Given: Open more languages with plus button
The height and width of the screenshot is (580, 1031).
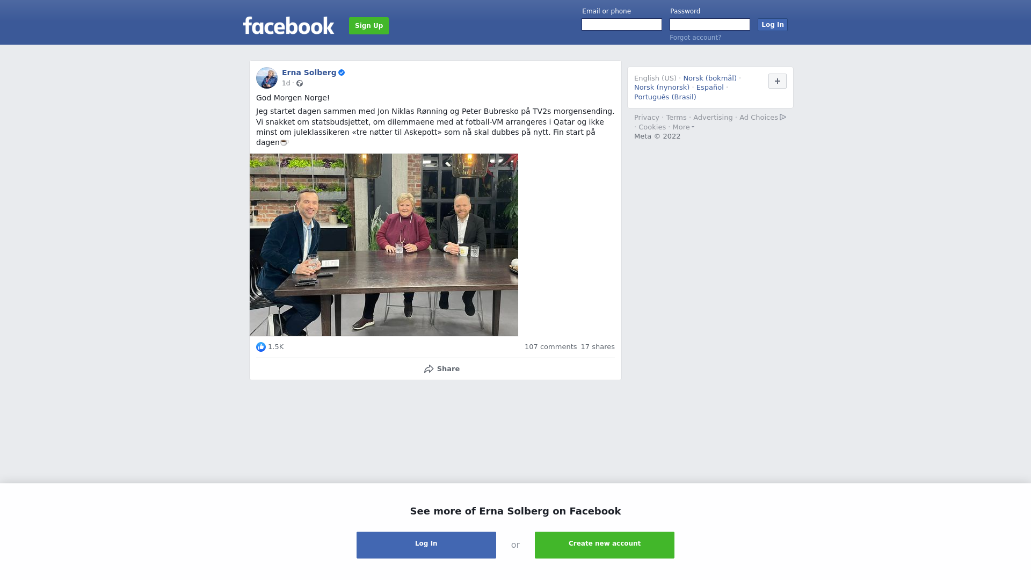Looking at the screenshot, I should pyautogui.click(x=778, y=81).
